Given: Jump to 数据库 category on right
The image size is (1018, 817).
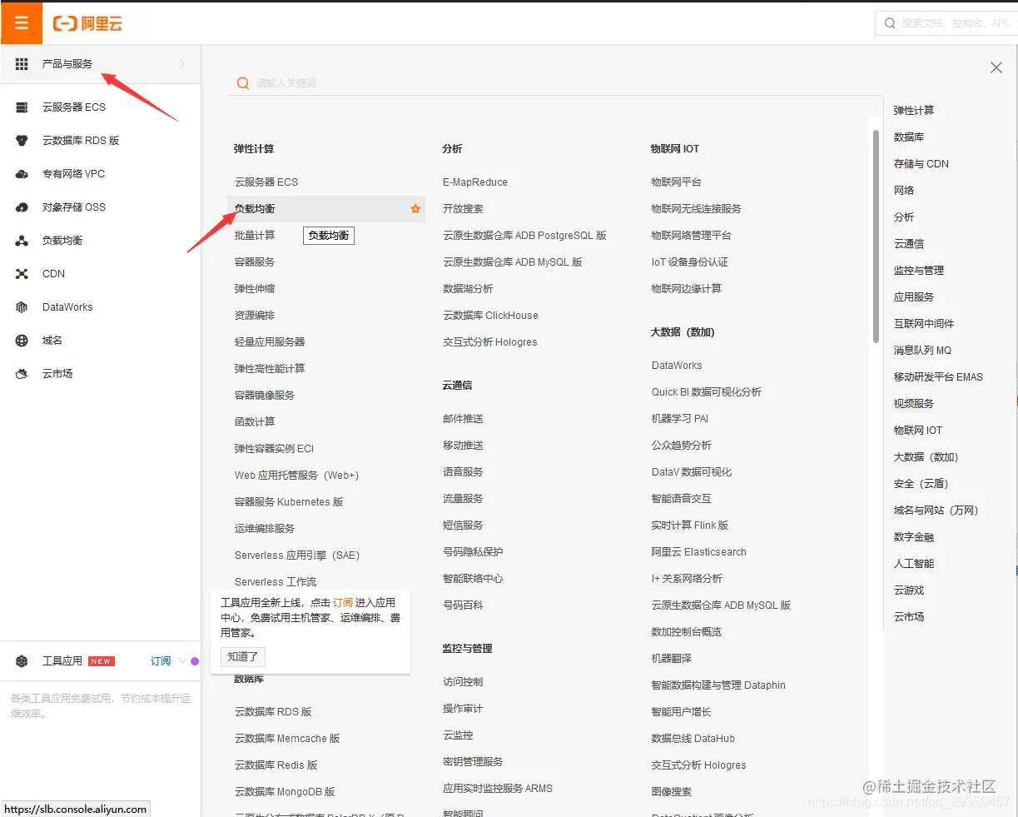Looking at the screenshot, I should (x=908, y=137).
